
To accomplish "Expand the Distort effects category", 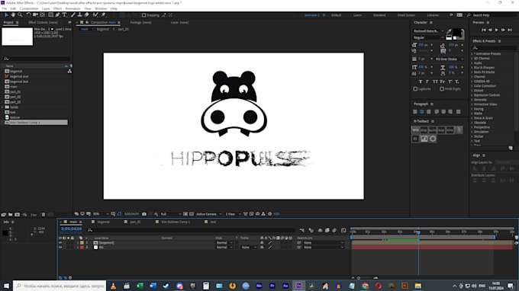I will (x=472, y=91).
